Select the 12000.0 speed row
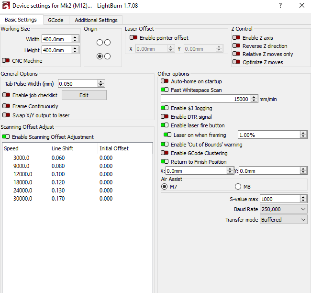The height and width of the screenshot is (293, 311). [x=22, y=174]
